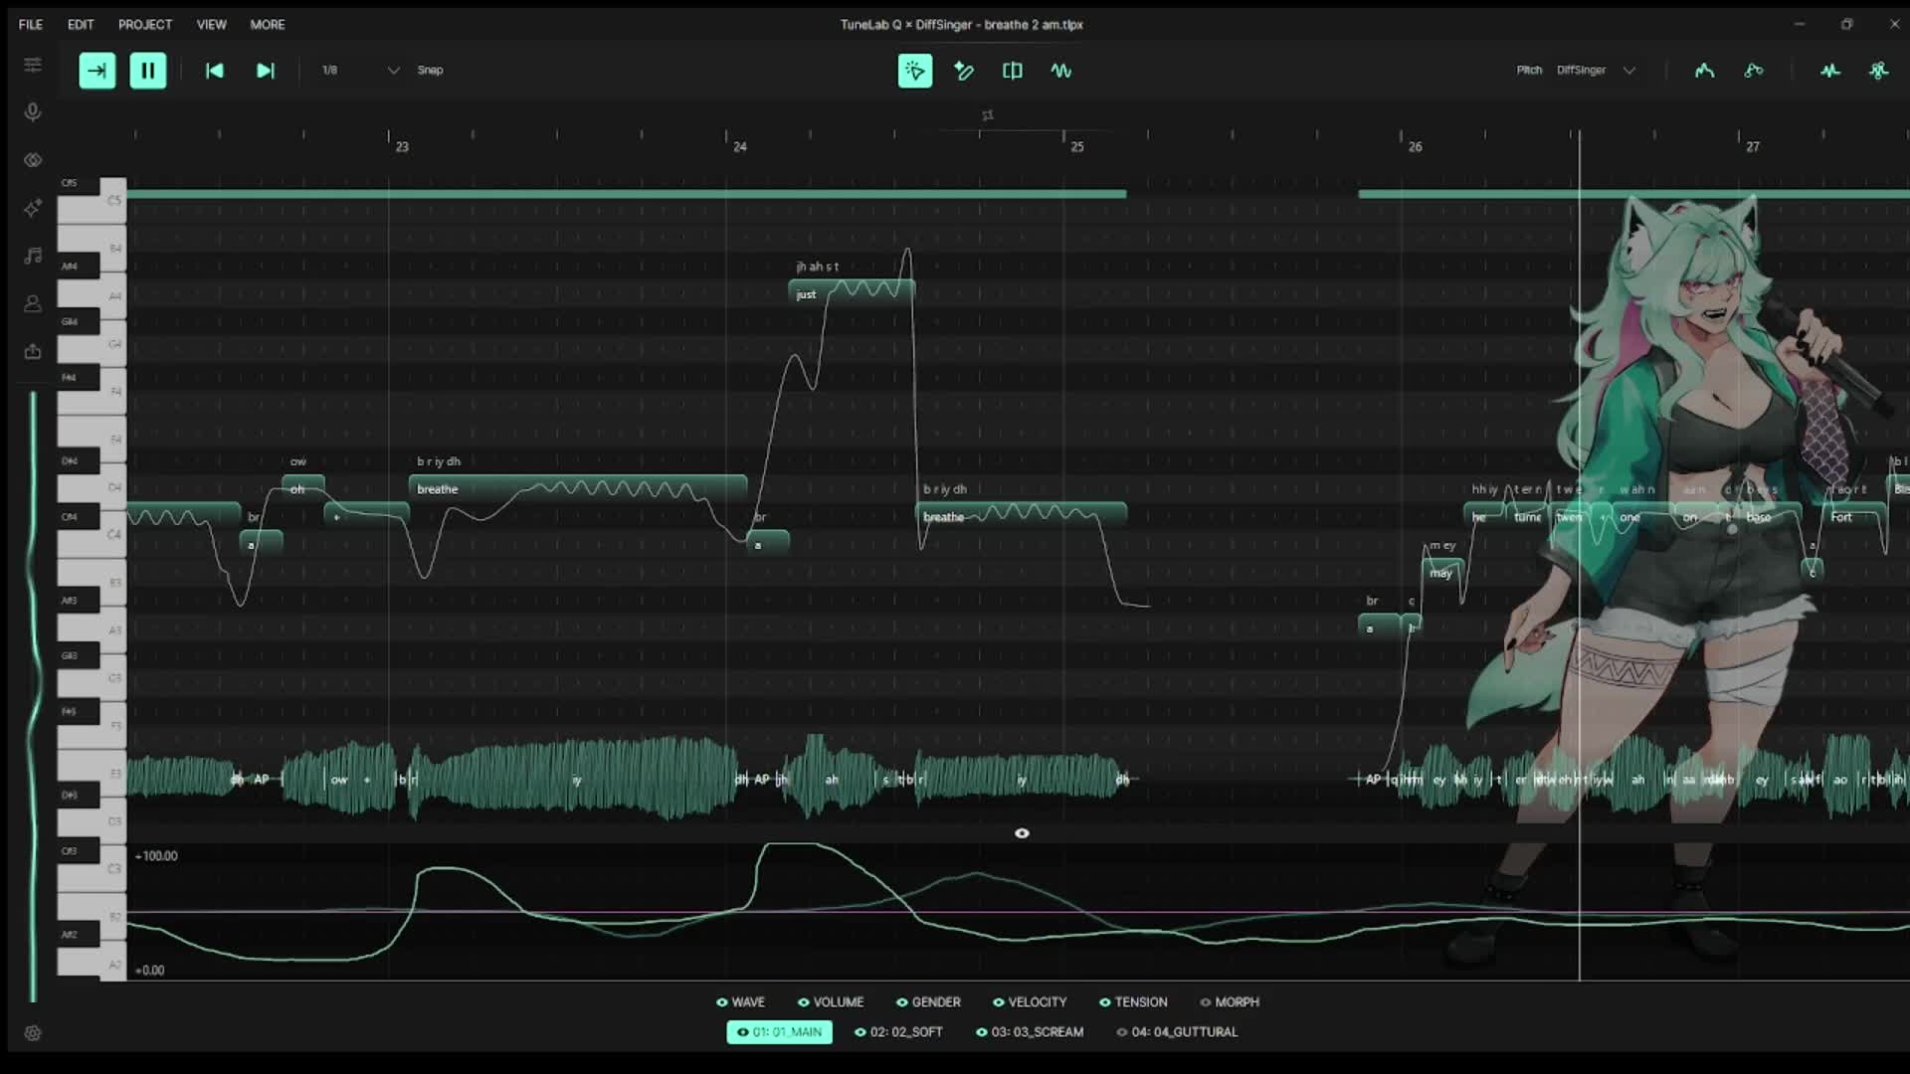Restore down the TuneLab window
Image resolution: width=1910 pixels, height=1074 pixels.
click(1847, 24)
